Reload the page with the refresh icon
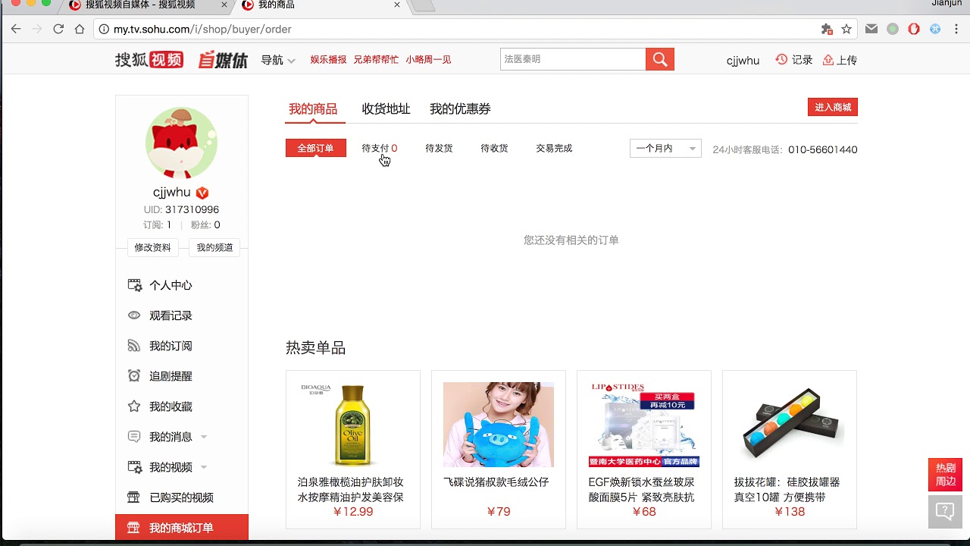 coord(58,29)
